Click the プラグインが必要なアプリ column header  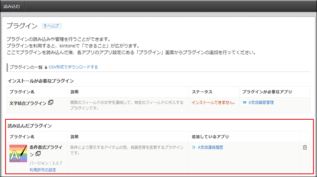coord(267,92)
